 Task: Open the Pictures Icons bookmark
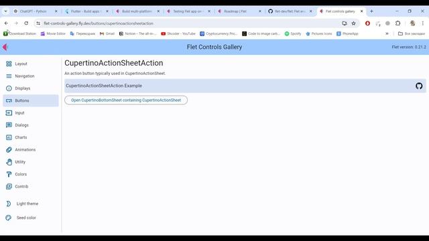point(319,33)
